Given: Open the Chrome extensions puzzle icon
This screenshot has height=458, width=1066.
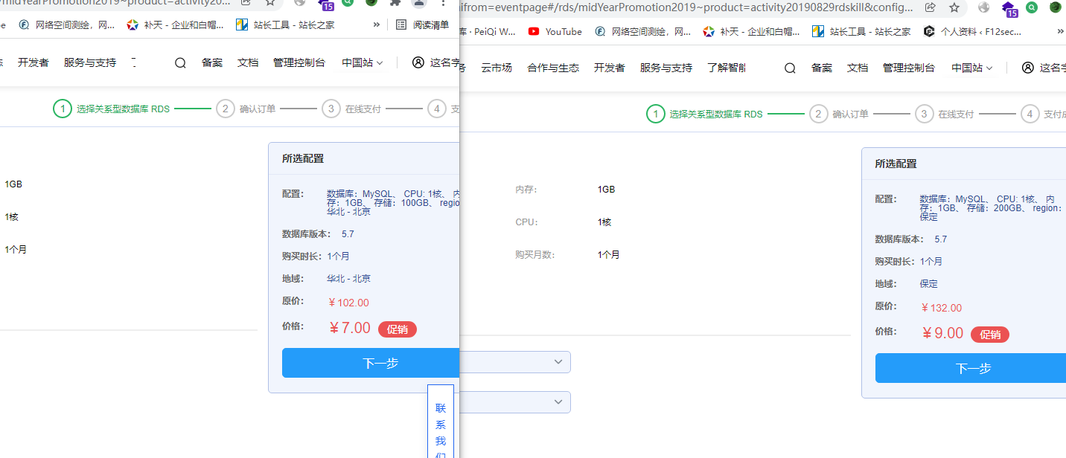Looking at the screenshot, I should click(395, 2).
